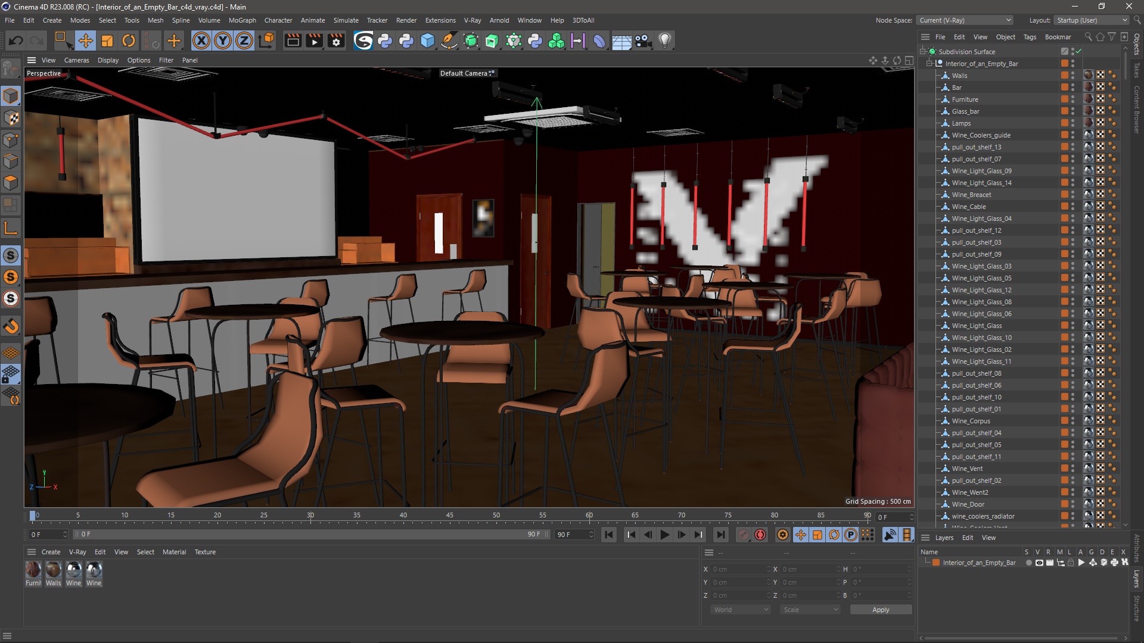The width and height of the screenshot is (1144, 643).
Task: Select the Rotate tool
Action: point(128,40)
